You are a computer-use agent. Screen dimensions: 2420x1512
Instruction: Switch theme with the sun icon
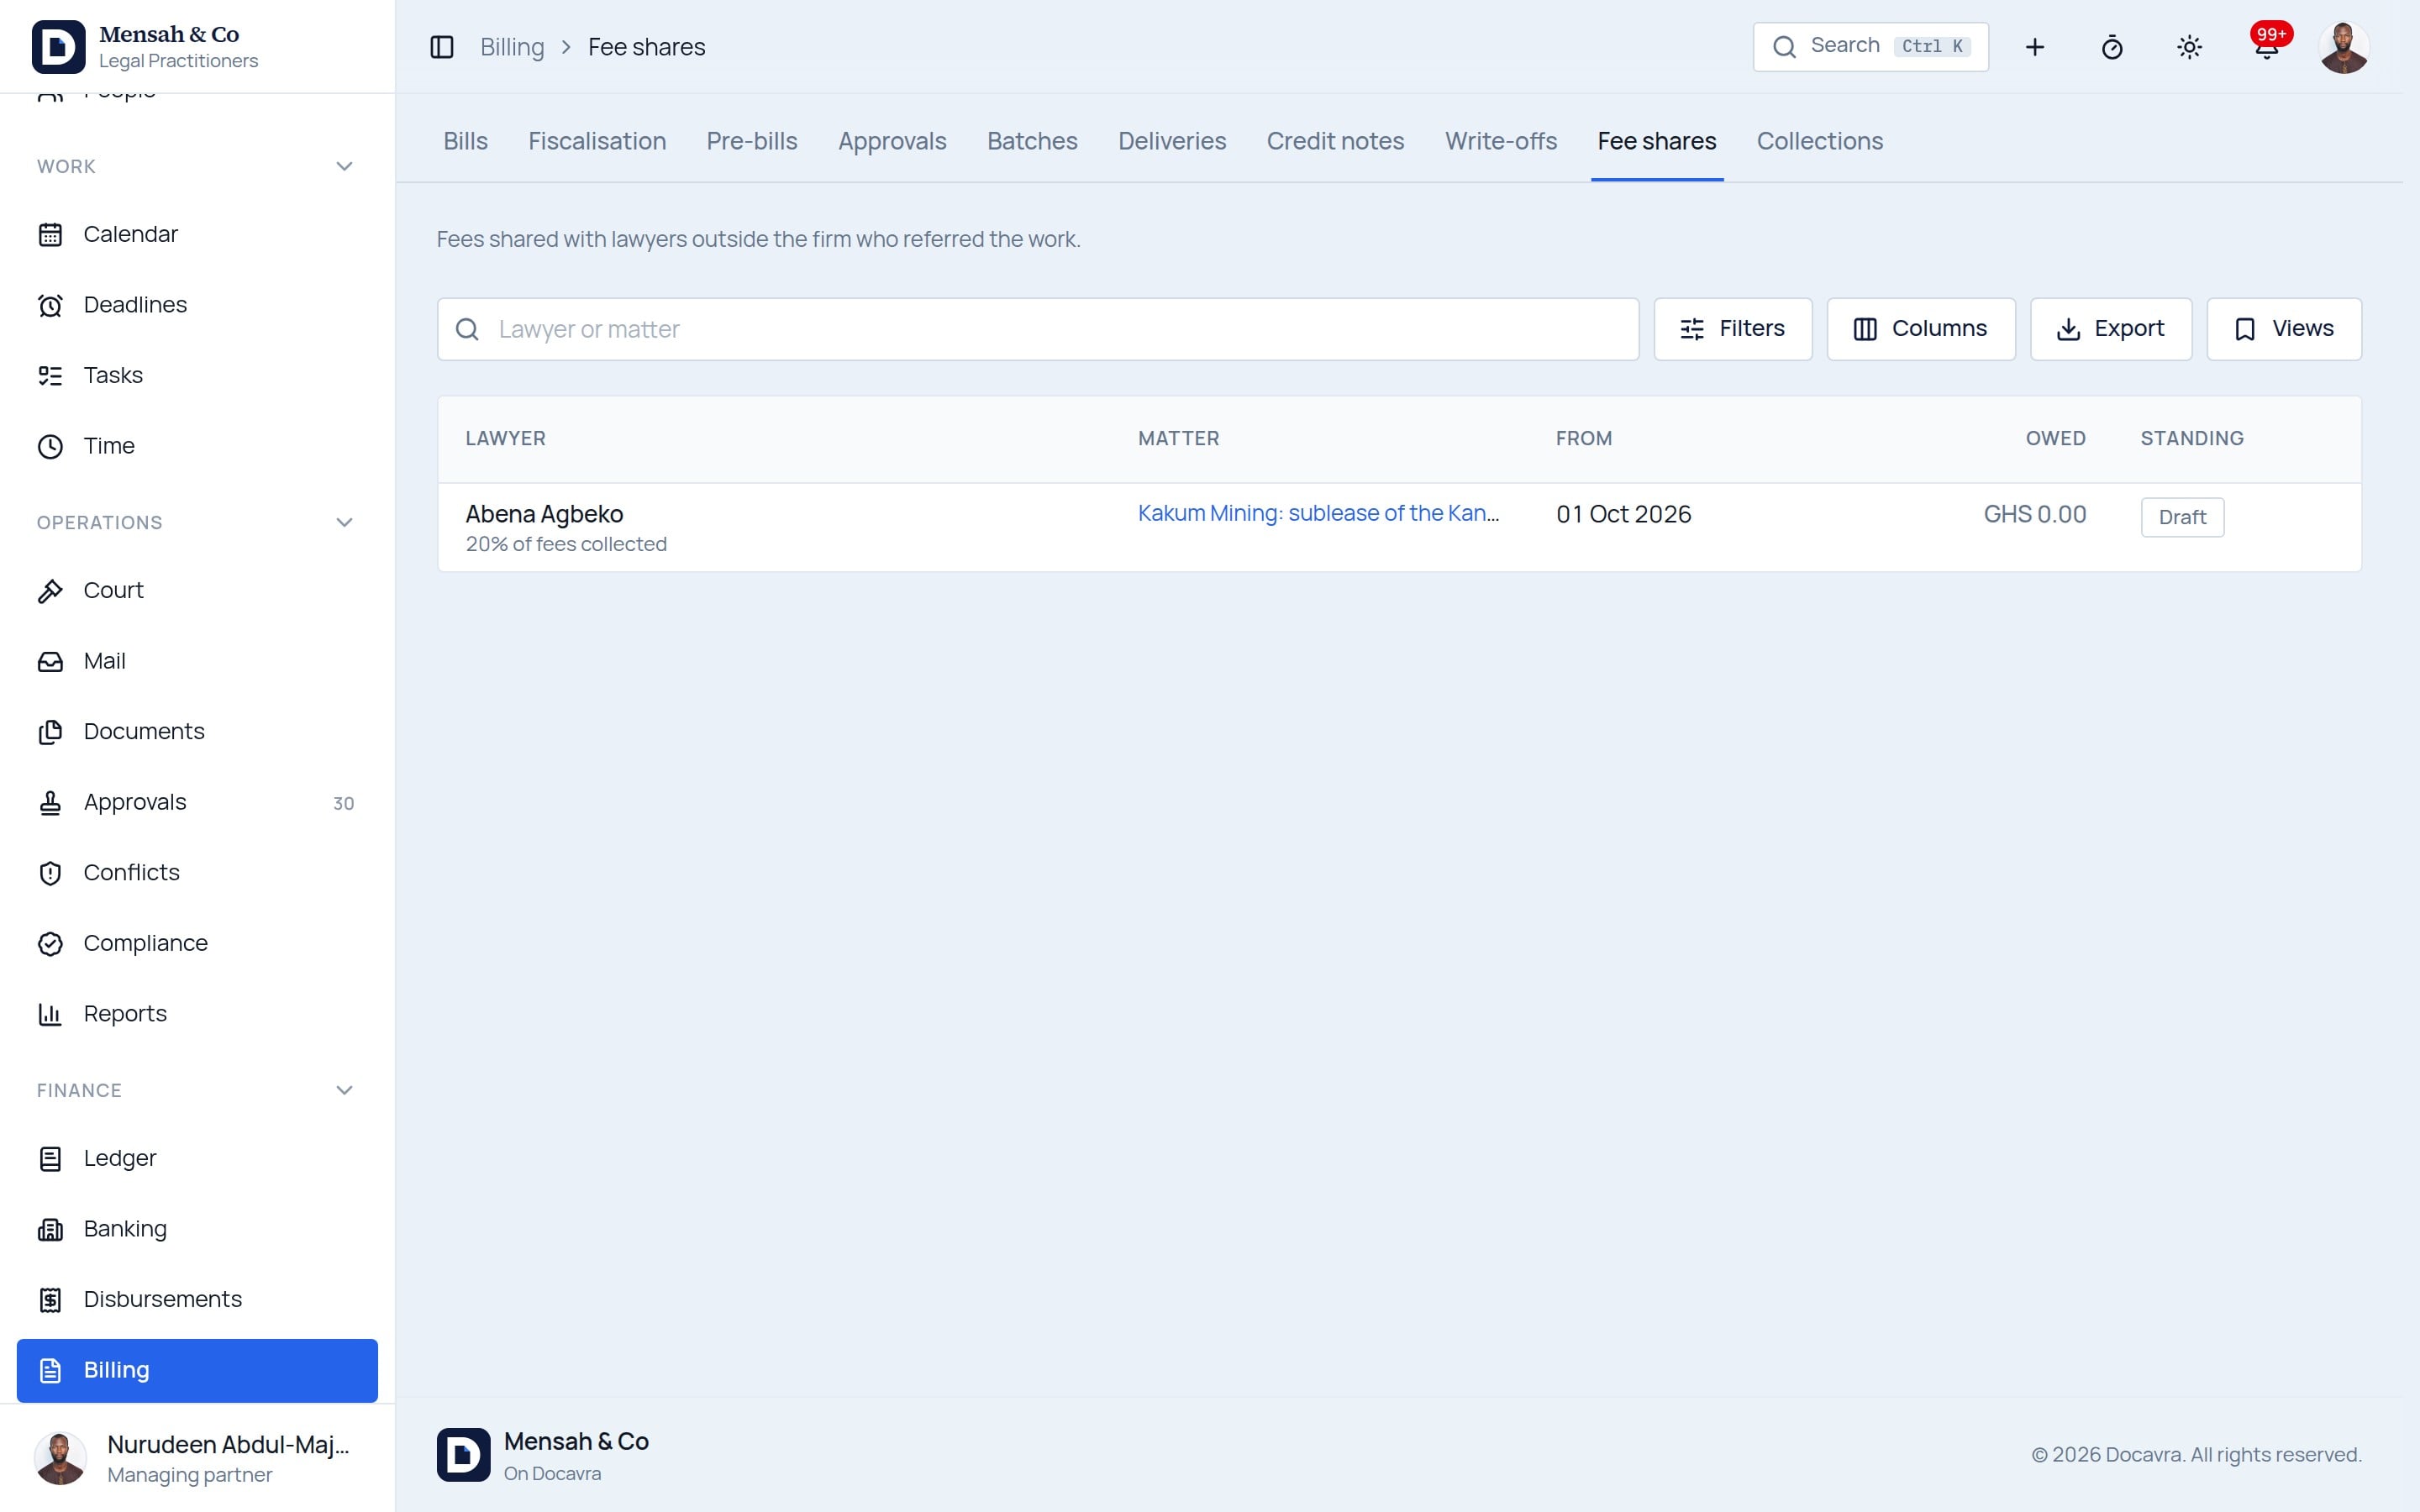click(x=2189, y=47)
